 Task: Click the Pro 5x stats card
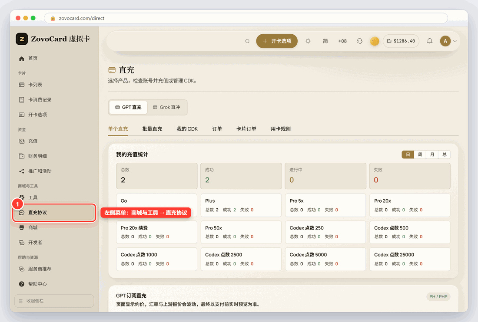pos(325,205)
